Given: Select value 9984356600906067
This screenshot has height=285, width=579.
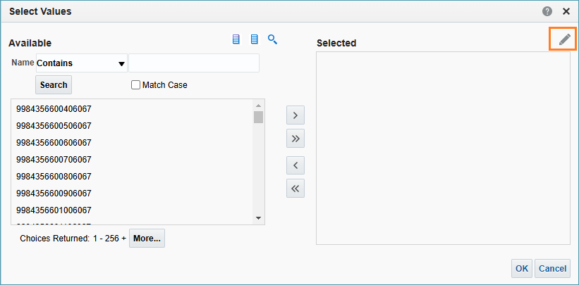Looking at the screenshot, I should coord(54,194).
